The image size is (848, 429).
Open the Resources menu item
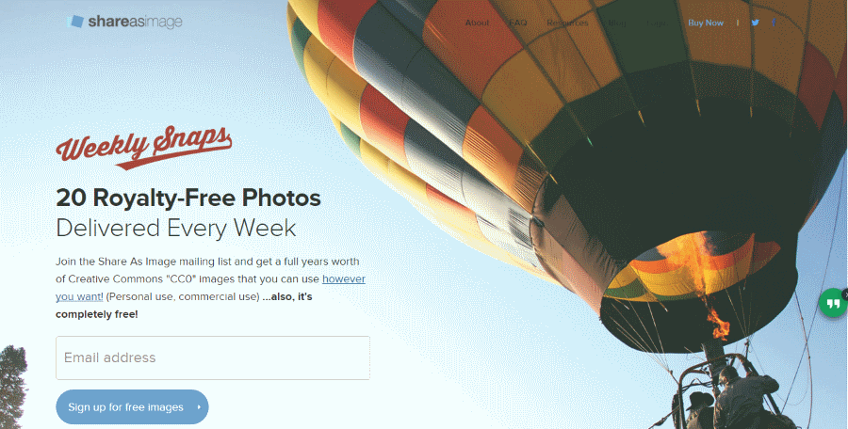point(567,23)
